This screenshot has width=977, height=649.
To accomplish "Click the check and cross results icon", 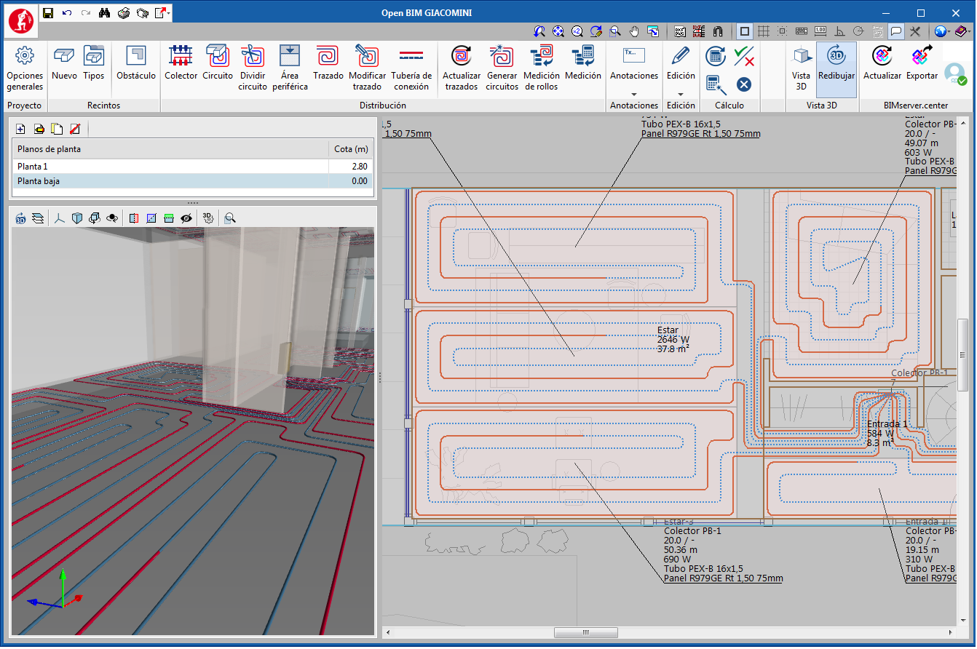I will click(743, 55).
